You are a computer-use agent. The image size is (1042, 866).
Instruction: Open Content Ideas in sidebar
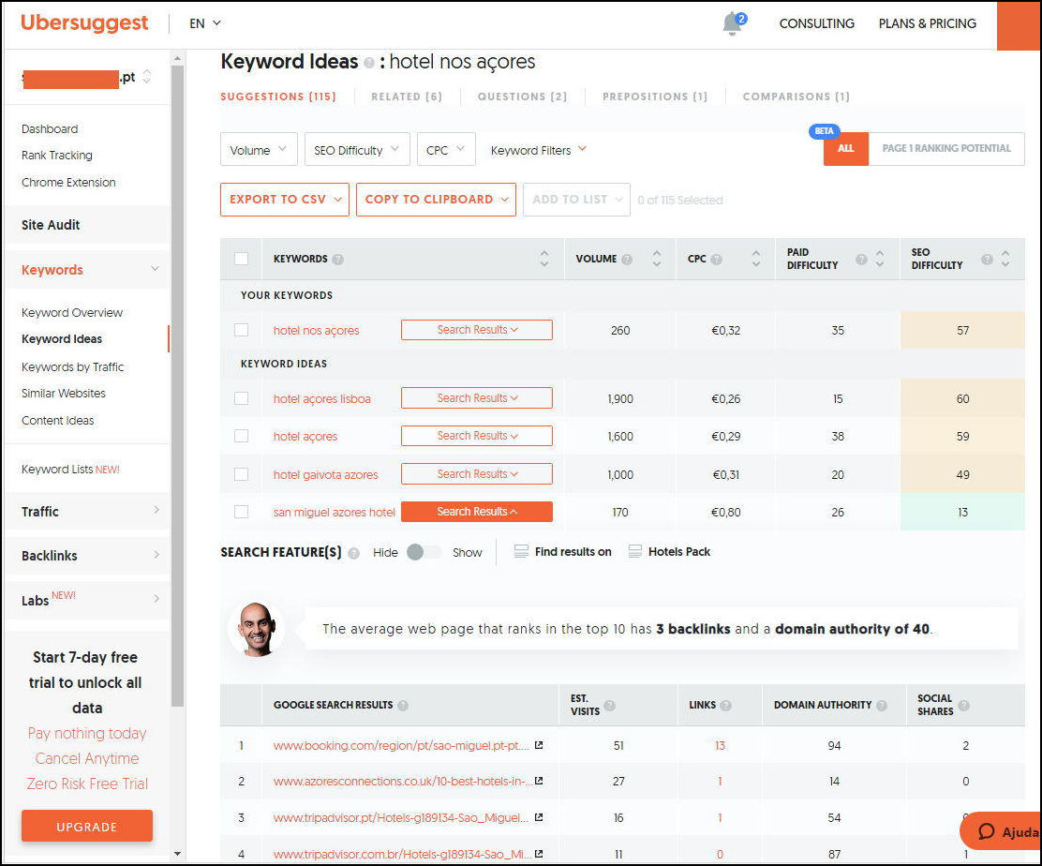[x=58, y=421]
